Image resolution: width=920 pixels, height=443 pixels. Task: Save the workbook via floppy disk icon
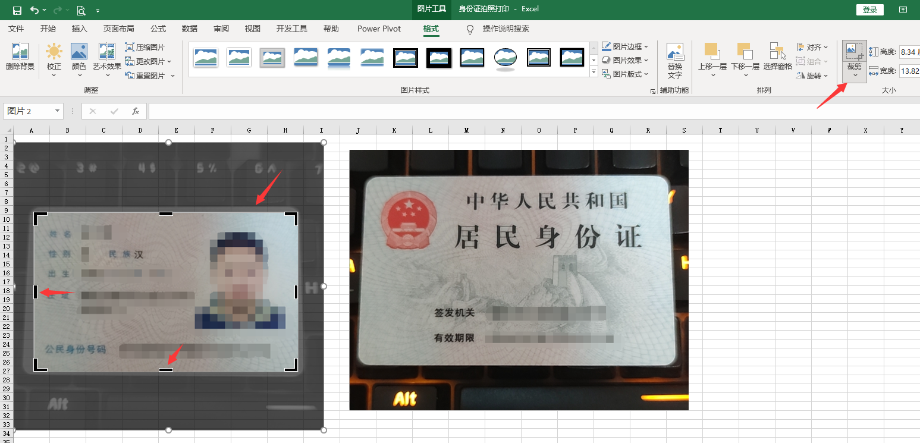17,10
